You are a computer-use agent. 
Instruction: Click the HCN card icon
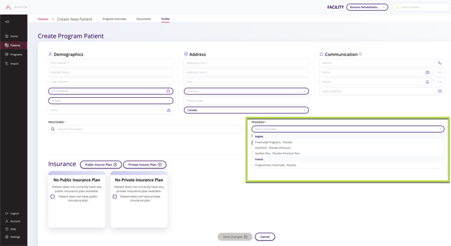(168, 111)
